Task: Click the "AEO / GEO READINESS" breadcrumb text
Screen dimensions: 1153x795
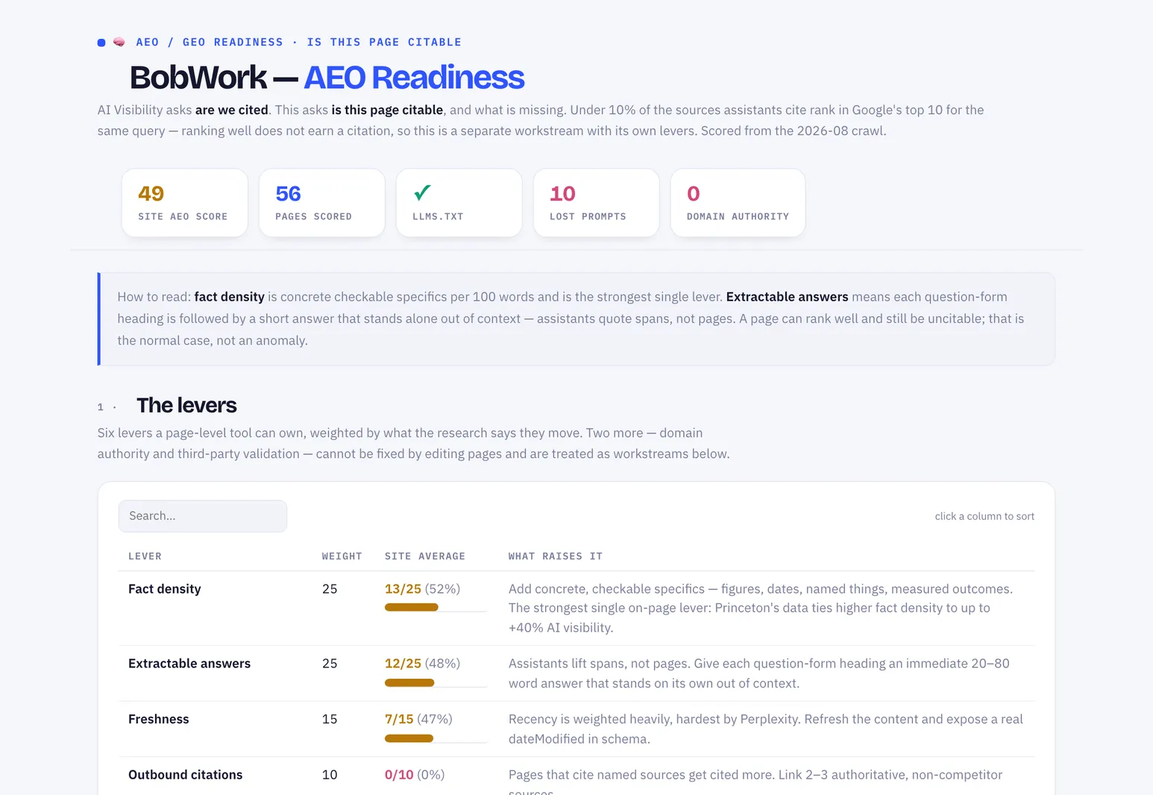Action: (210, 43)
